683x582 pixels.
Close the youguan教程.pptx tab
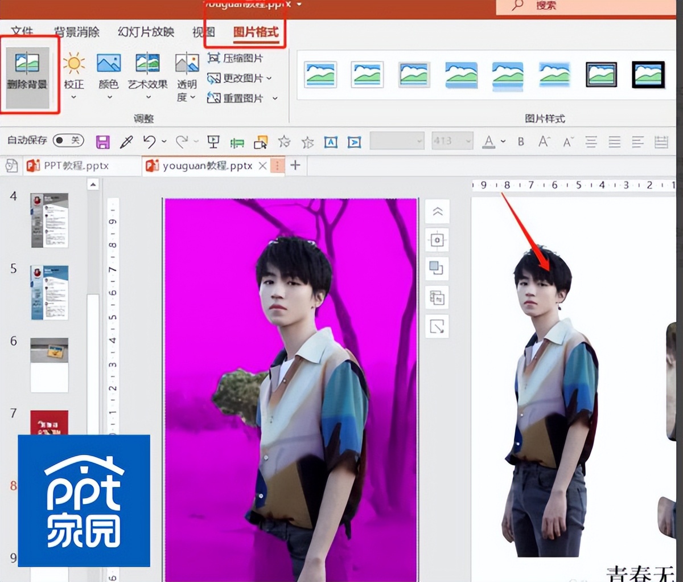pyautogui.click(x=262, y=166)
